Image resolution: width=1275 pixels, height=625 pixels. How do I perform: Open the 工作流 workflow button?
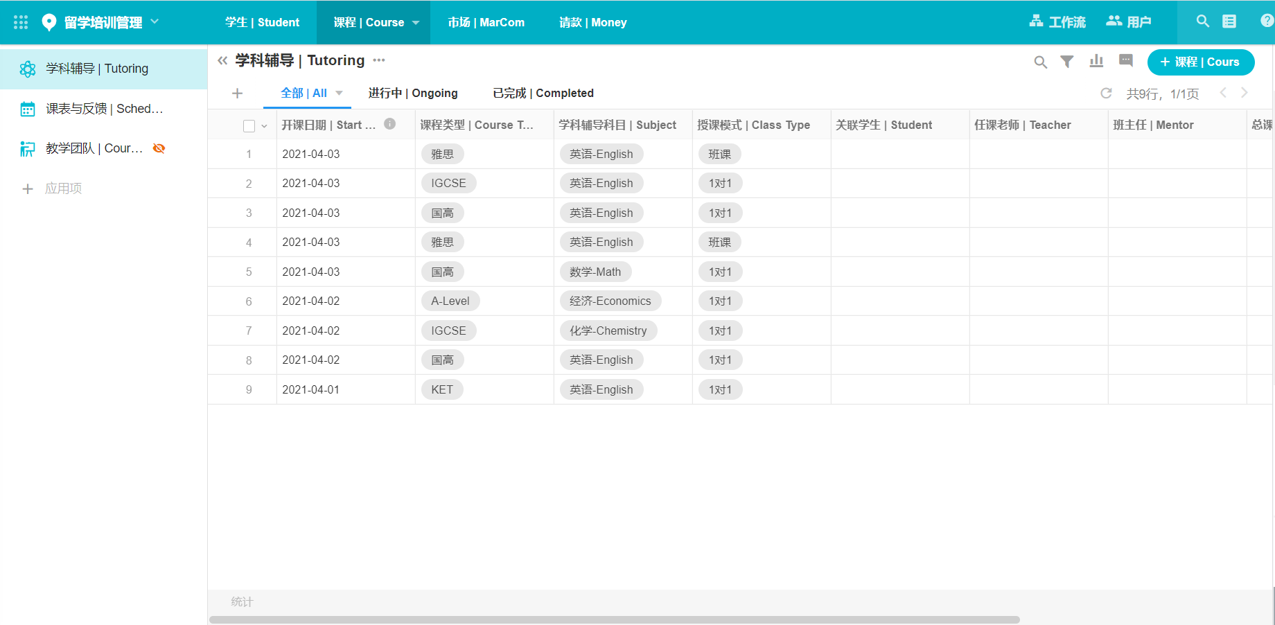click(1057, 22)
